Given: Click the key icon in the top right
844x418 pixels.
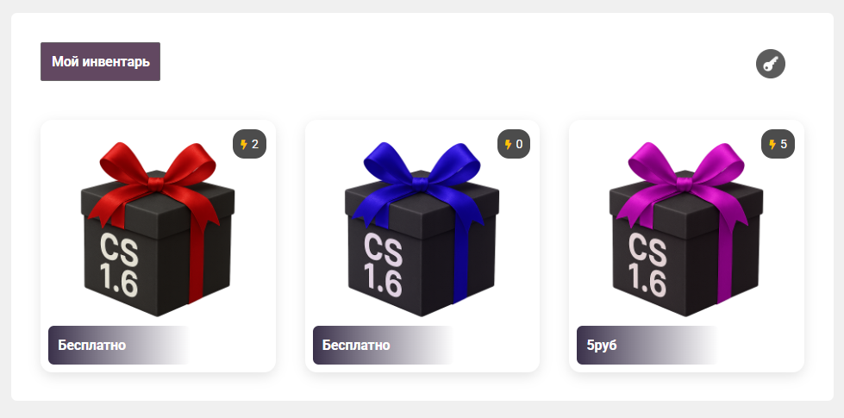Looking at the screenshot, I should 770,64.
